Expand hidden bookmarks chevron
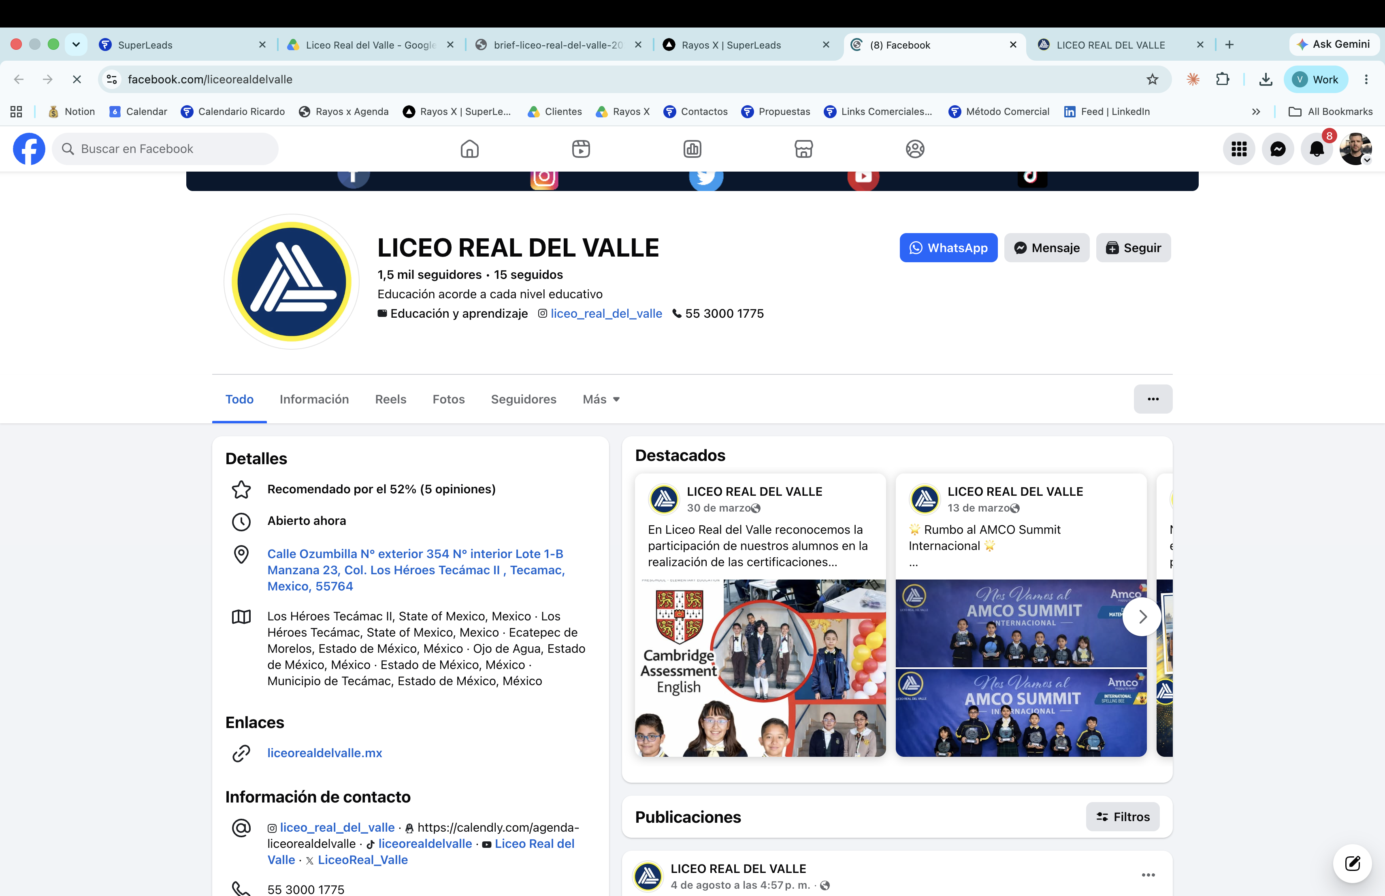Image resolution: width=1385 pixels, height=896 pixels. tap(1256, 112)
